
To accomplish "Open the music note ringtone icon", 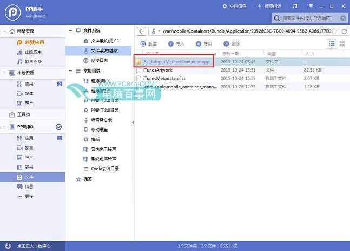I will (x=295, y=6).
